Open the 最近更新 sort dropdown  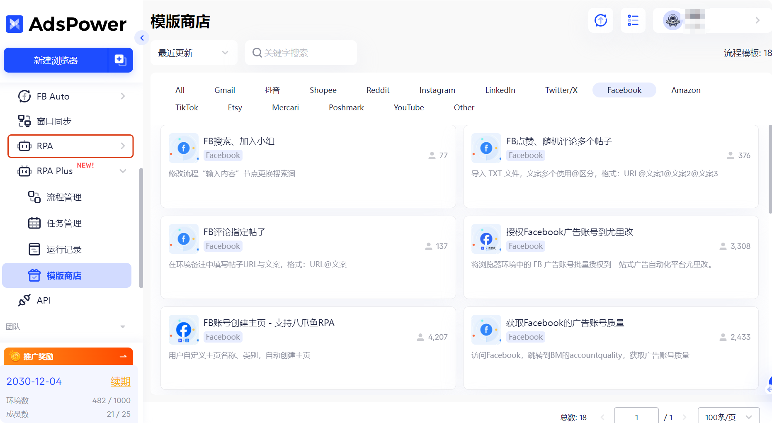(193, 53)
